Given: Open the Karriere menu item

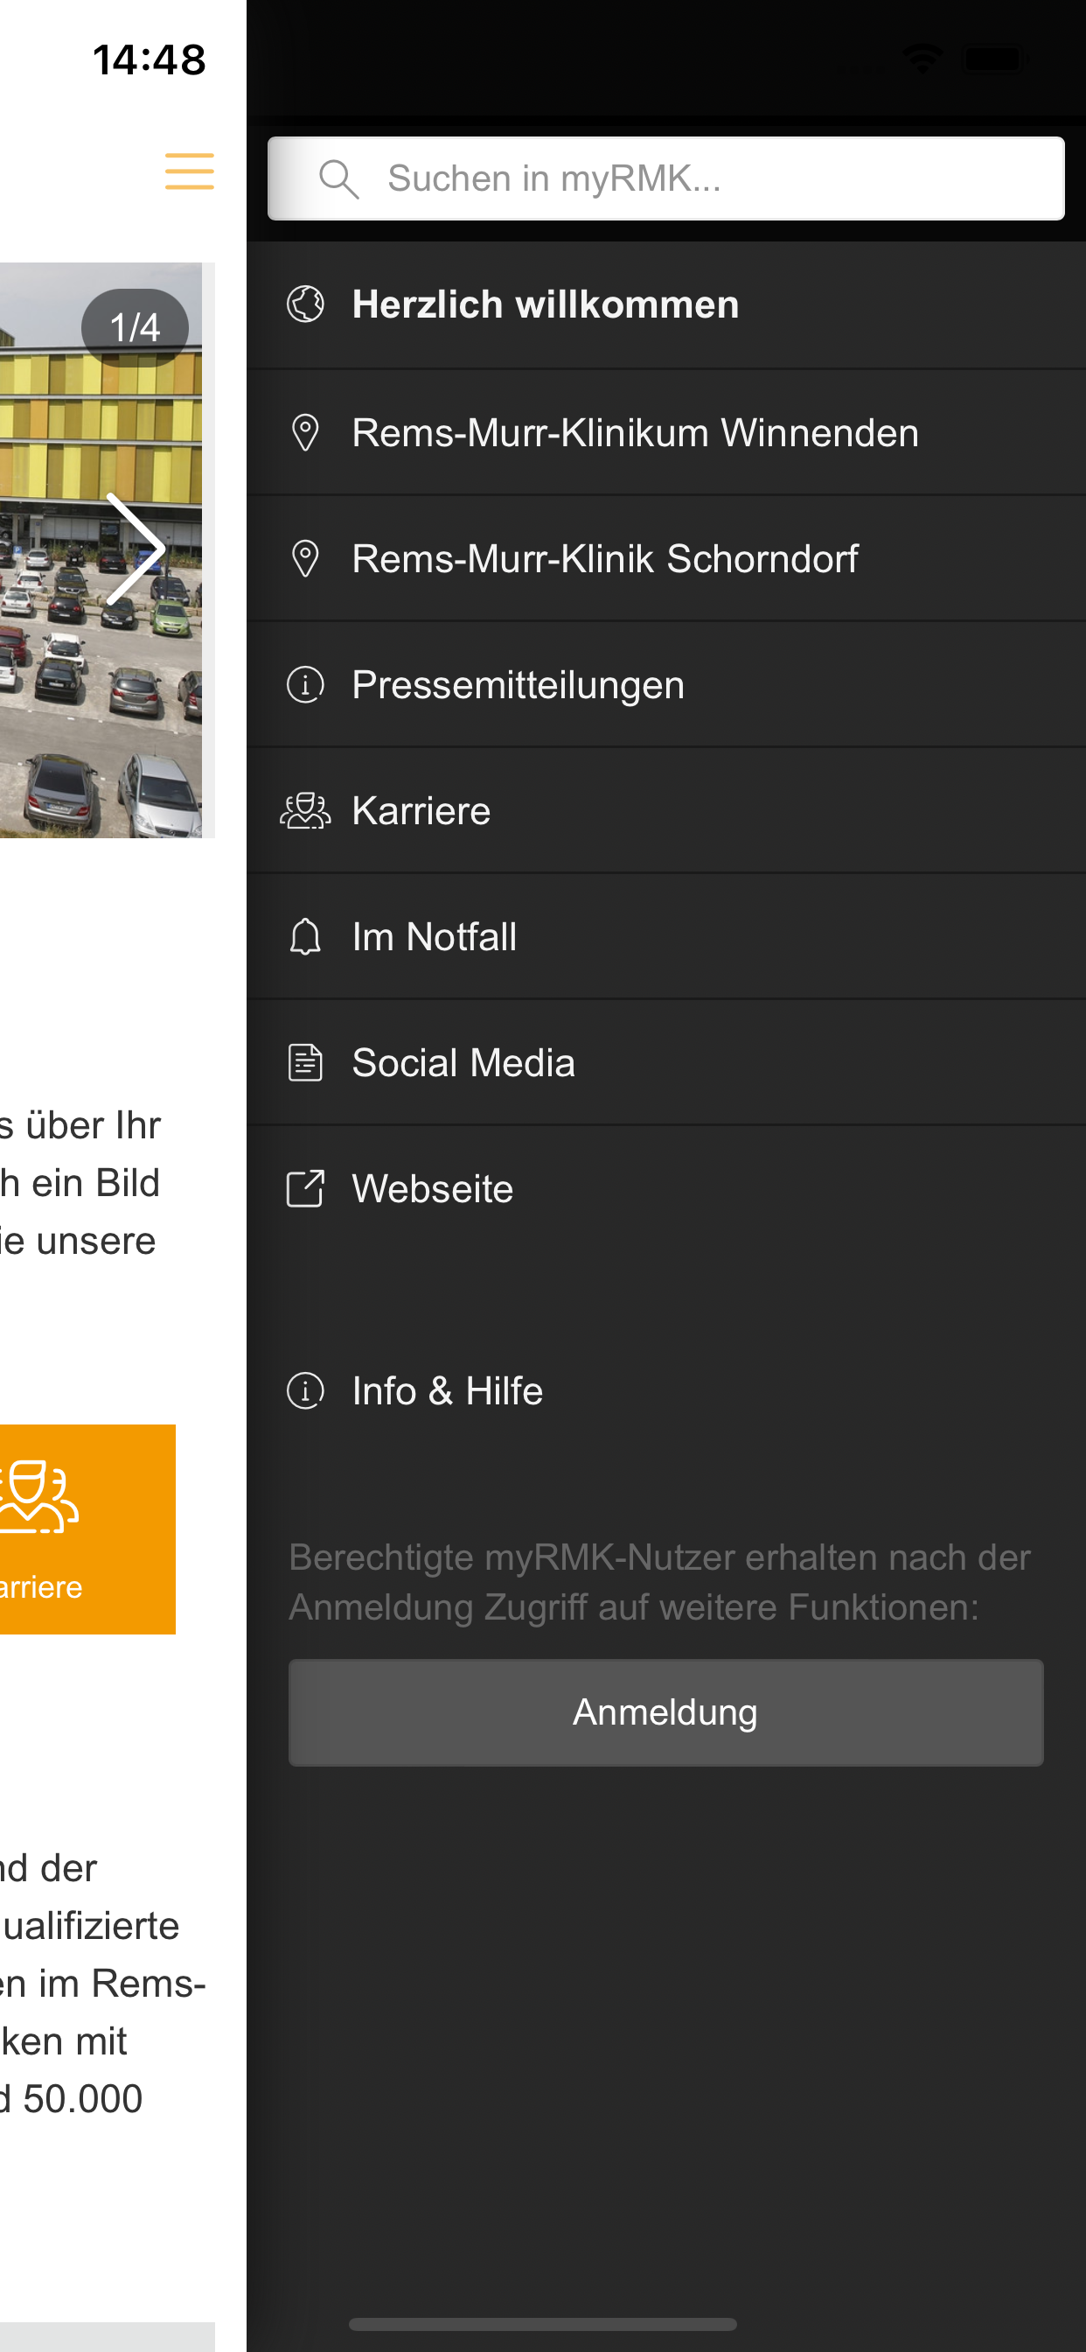Looking at the screenshot, I should 665,811.
